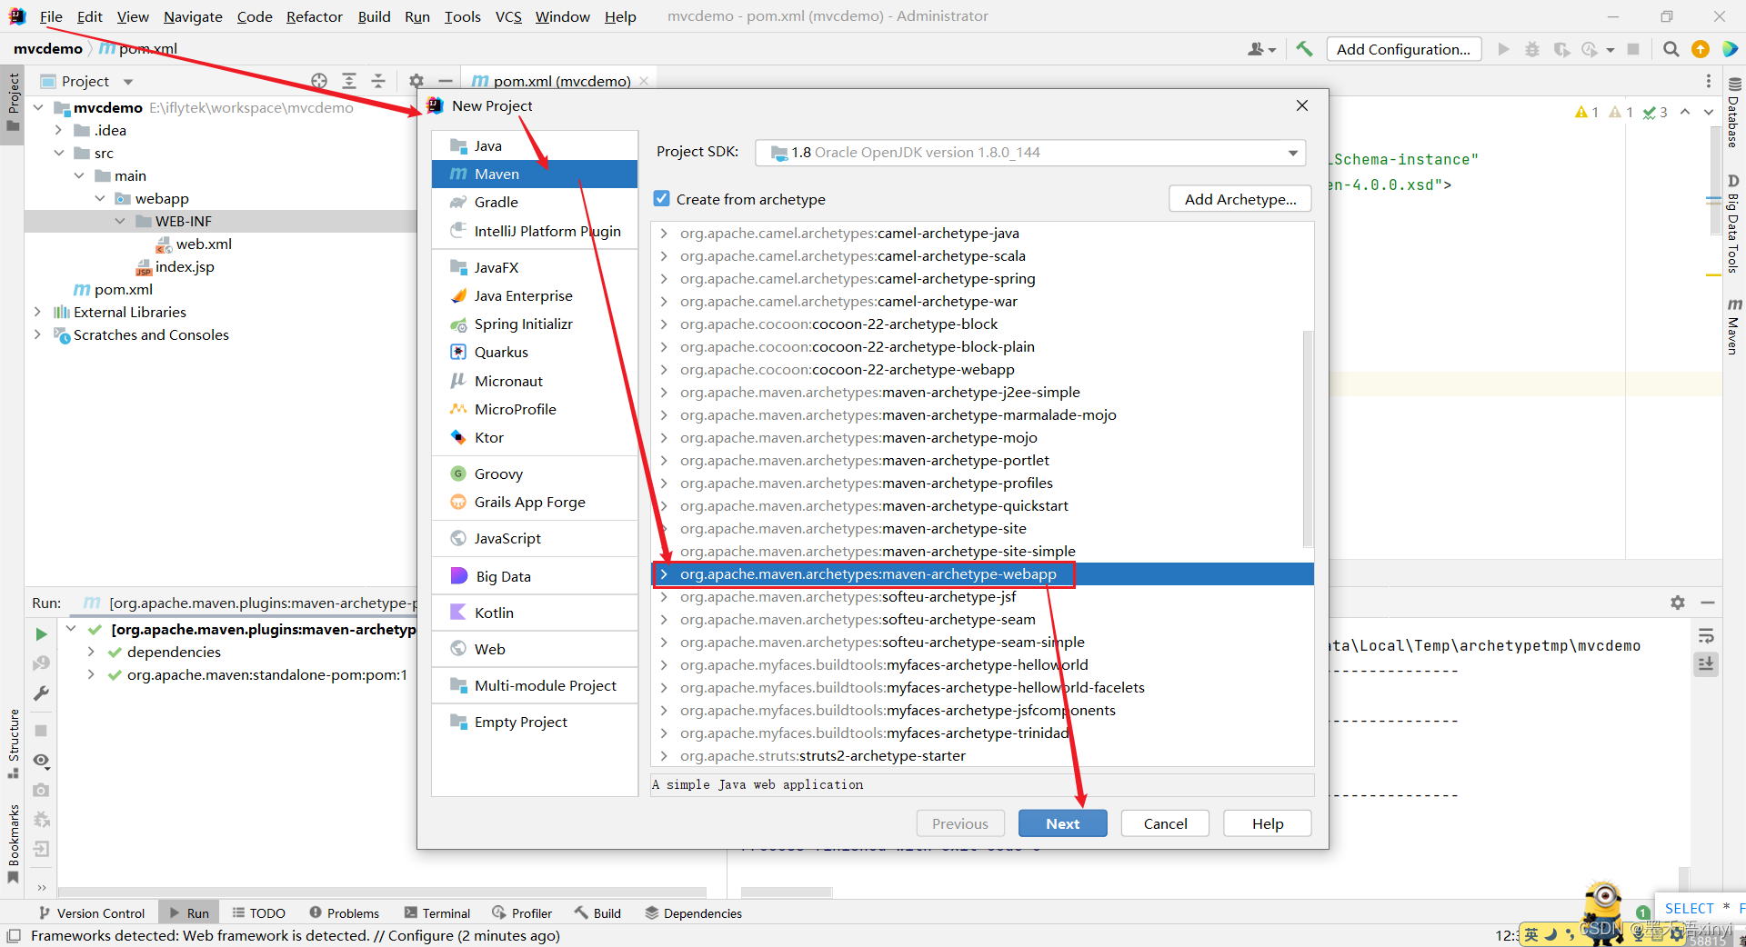This screenshot has height=947, width=1746.
Task: Toggle soft-wrap icon in Run output
Action: (1706, 635)
